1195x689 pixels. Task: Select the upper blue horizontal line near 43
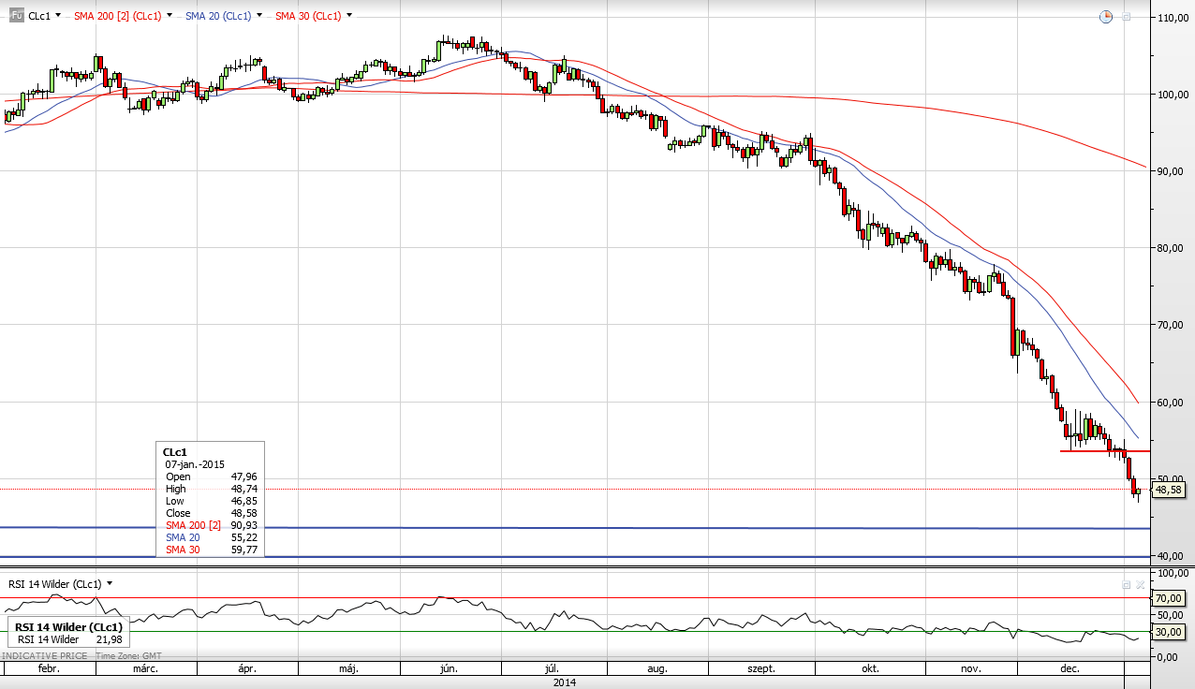pos(575,528)
